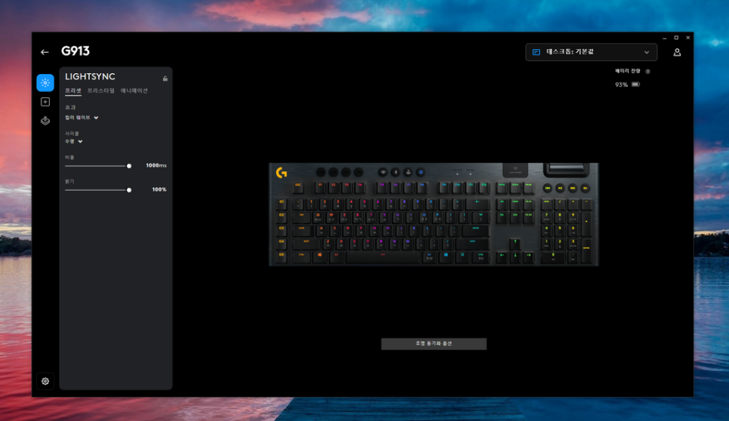The image size is (729, 421).
Task: Click the chevron in the profile selector
Action: 646,53
